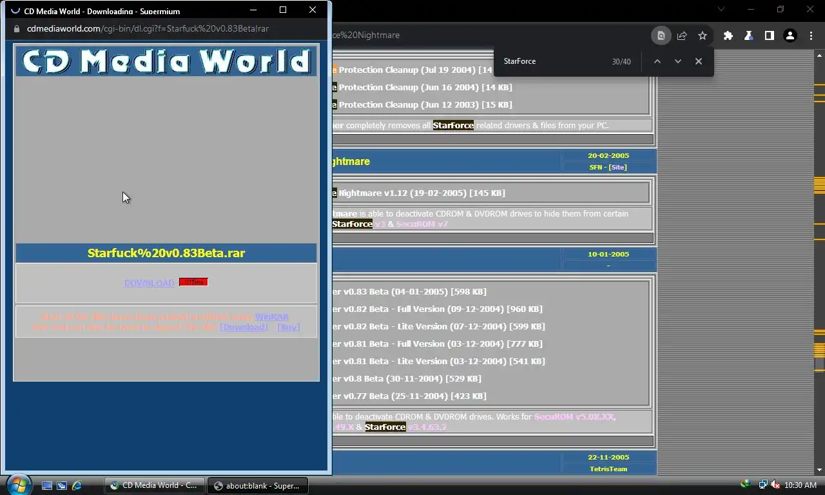The width and height of the screenshot is (825, 495).
Task: Click the vertical scrollbar thumb in main window
Action: point(819,364)
